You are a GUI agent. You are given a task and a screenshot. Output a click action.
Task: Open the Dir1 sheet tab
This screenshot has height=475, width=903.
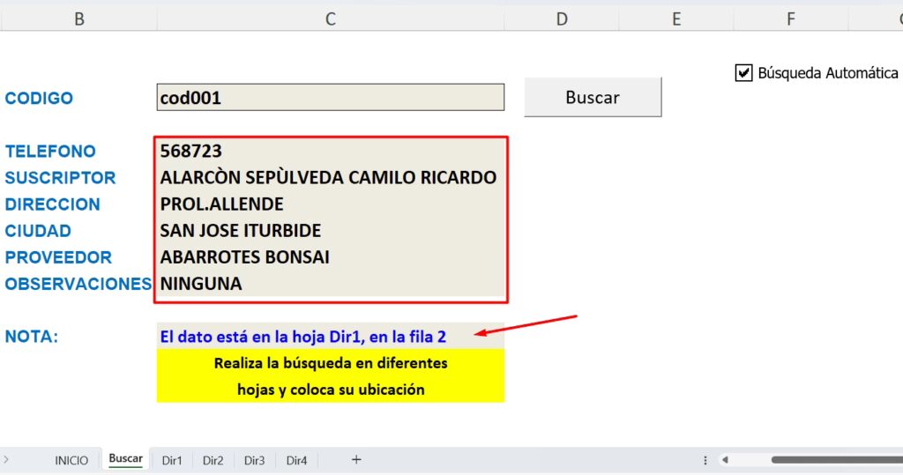coord(172,460)
